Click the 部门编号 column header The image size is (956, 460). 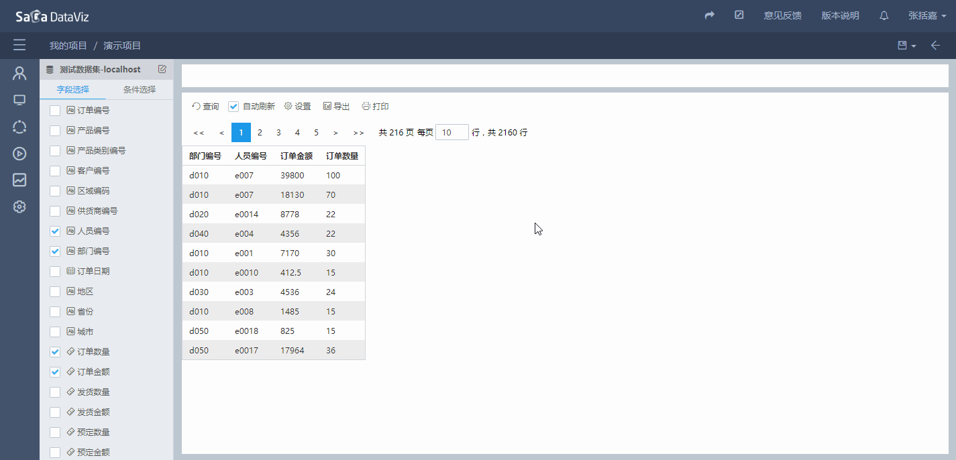[x=205, y=156]
